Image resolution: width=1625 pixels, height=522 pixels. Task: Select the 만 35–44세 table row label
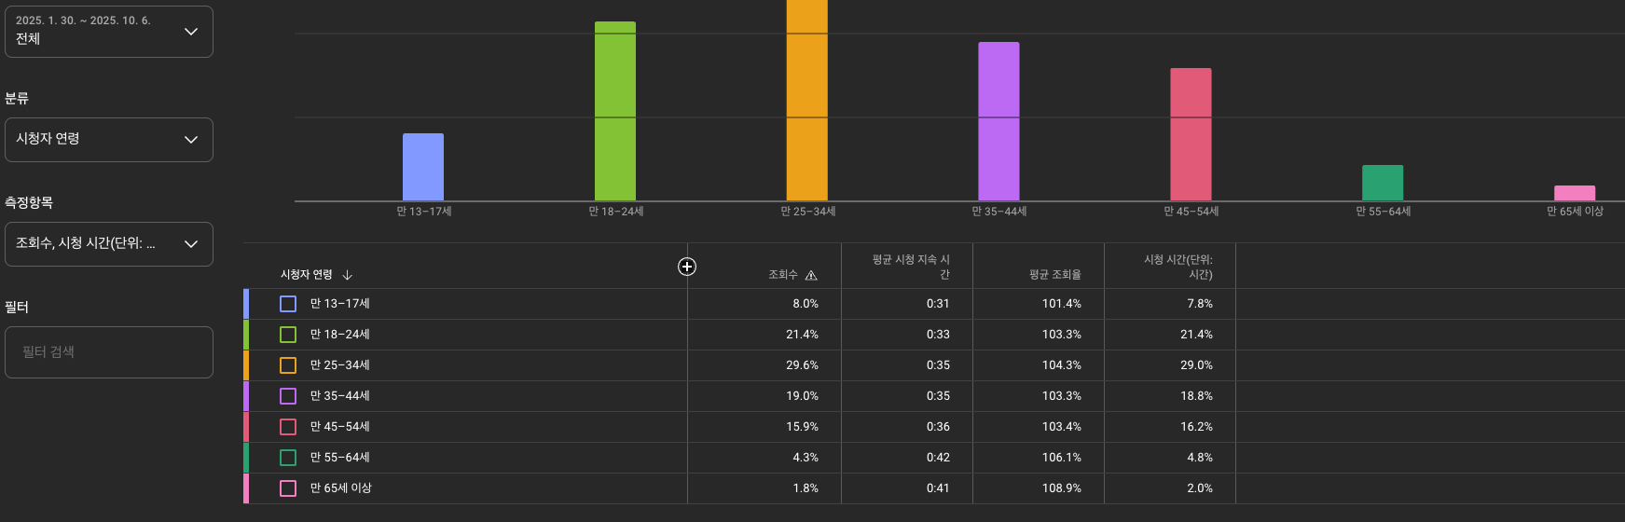click(x=339, y=396)
